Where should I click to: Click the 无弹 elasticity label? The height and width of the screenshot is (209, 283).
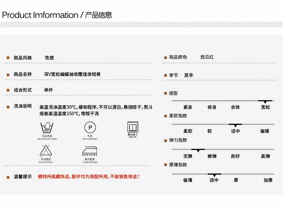pyautogui.click(x=188, y=156)
